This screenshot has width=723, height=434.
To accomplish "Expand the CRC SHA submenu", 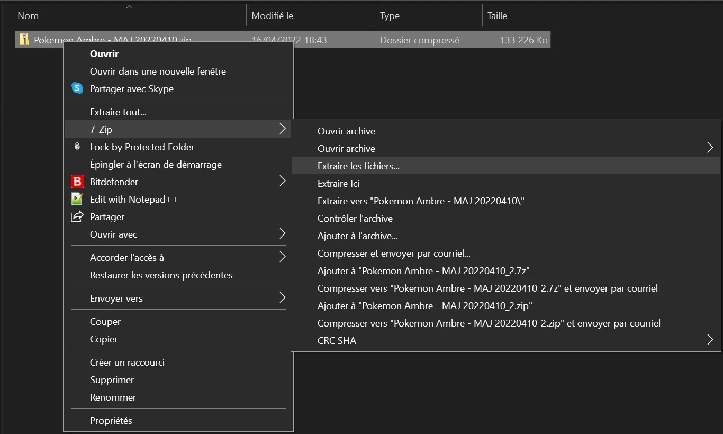I will click(710, 340).
